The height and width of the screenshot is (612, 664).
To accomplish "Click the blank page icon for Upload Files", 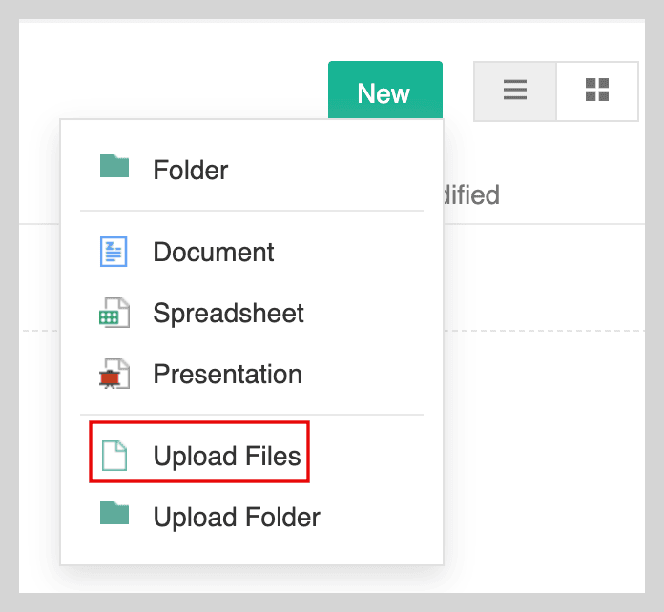I will pos(114,457).
